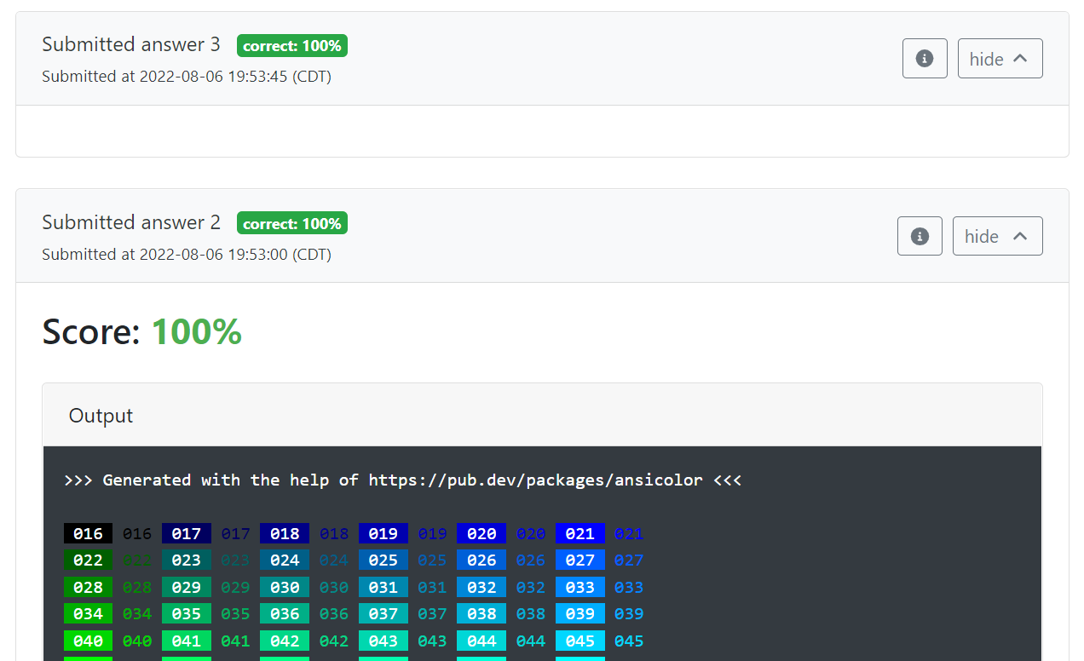Hide the Submitted answer 3 details
The width and height of the screenshot is (1084, 661).
coord(1000,58)
